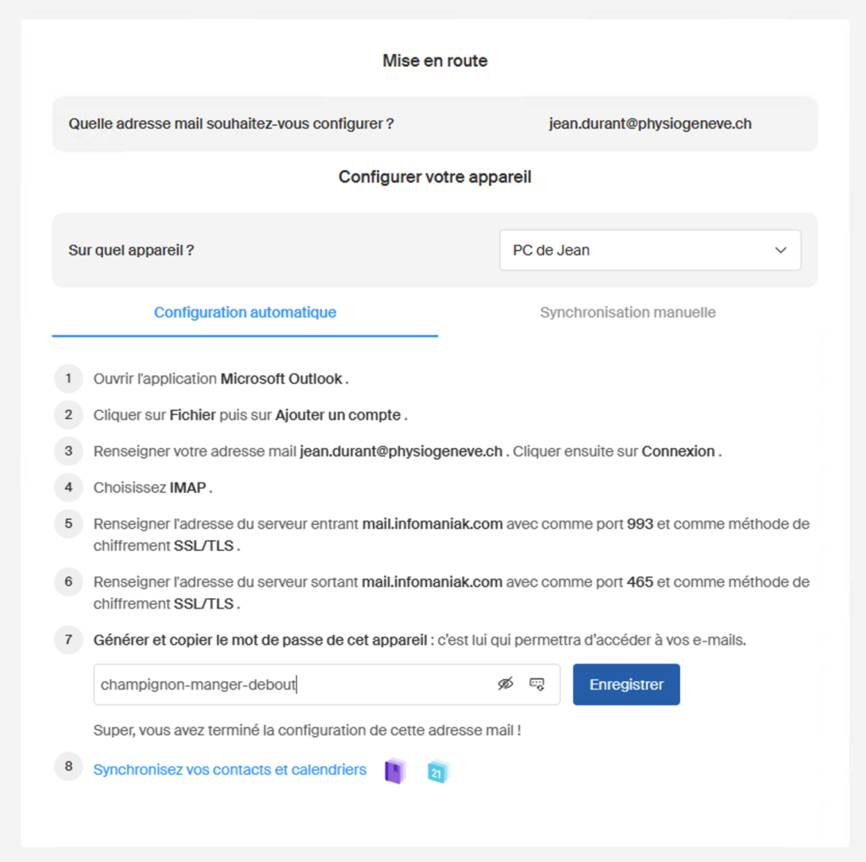Click the email address in the top row
This screenshot has height=862, width=866.
[x=649, y=123]
